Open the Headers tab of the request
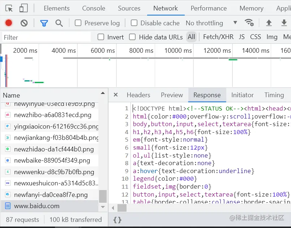Image resolution: width=291 pixels, height=228 pixels. pos(138,95)
